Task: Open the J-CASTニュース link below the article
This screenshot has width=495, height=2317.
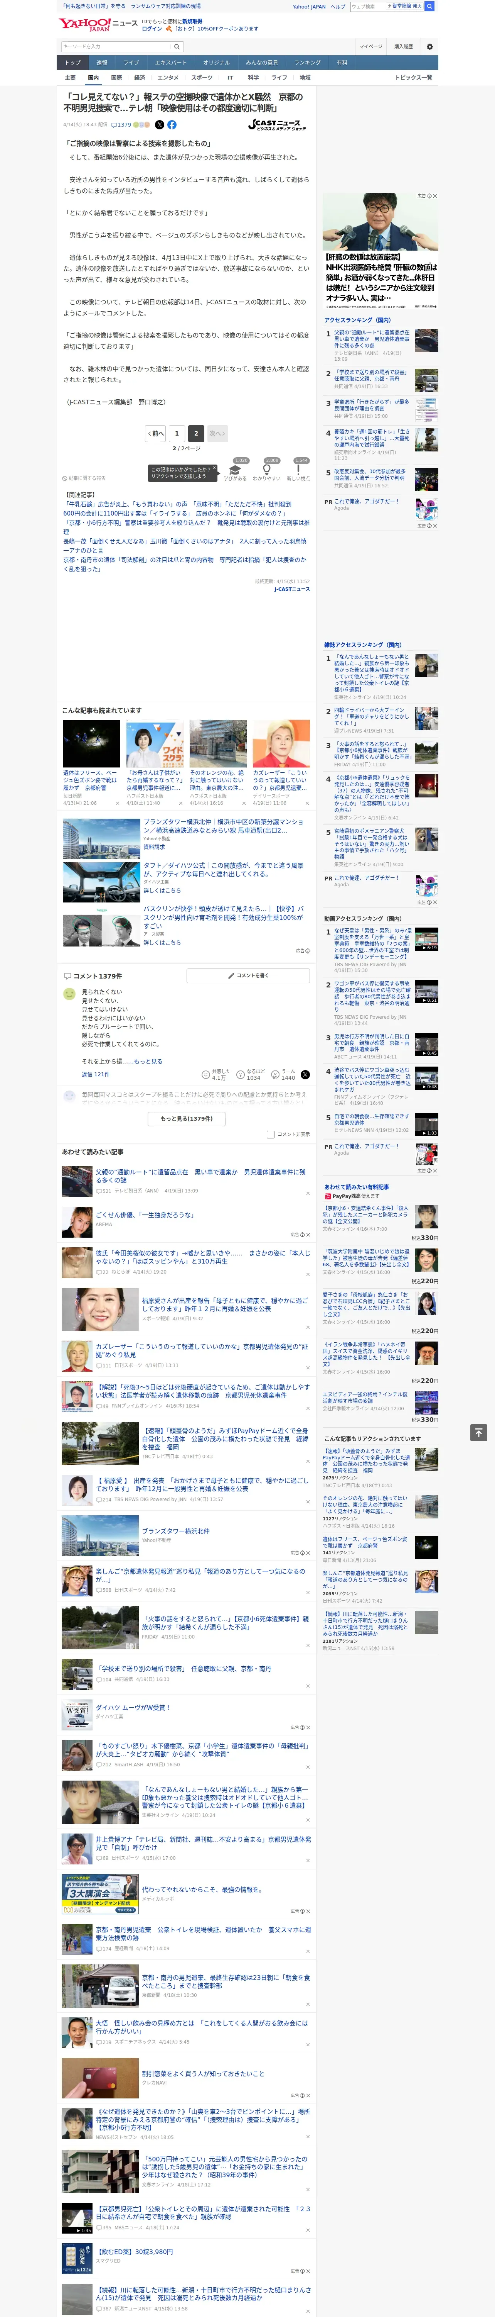Action: pos(292,589)
